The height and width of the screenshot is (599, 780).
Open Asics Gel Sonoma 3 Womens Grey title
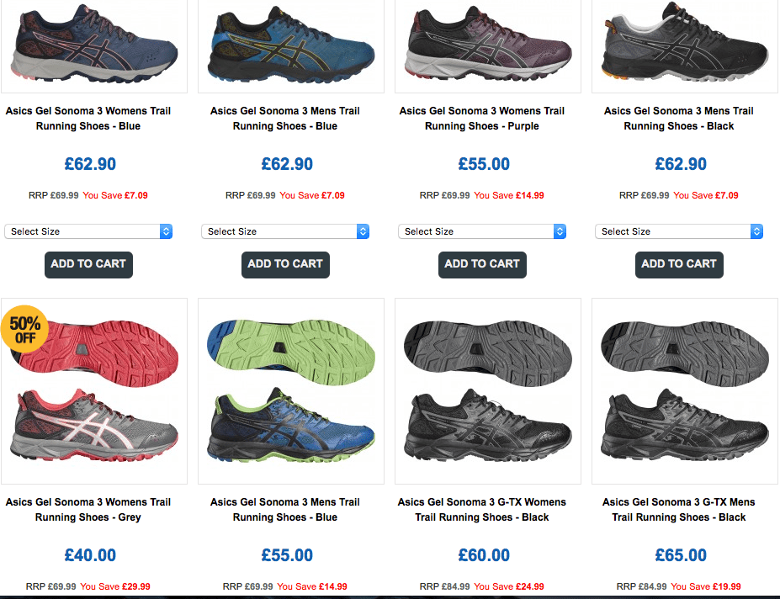click(88, 510)
